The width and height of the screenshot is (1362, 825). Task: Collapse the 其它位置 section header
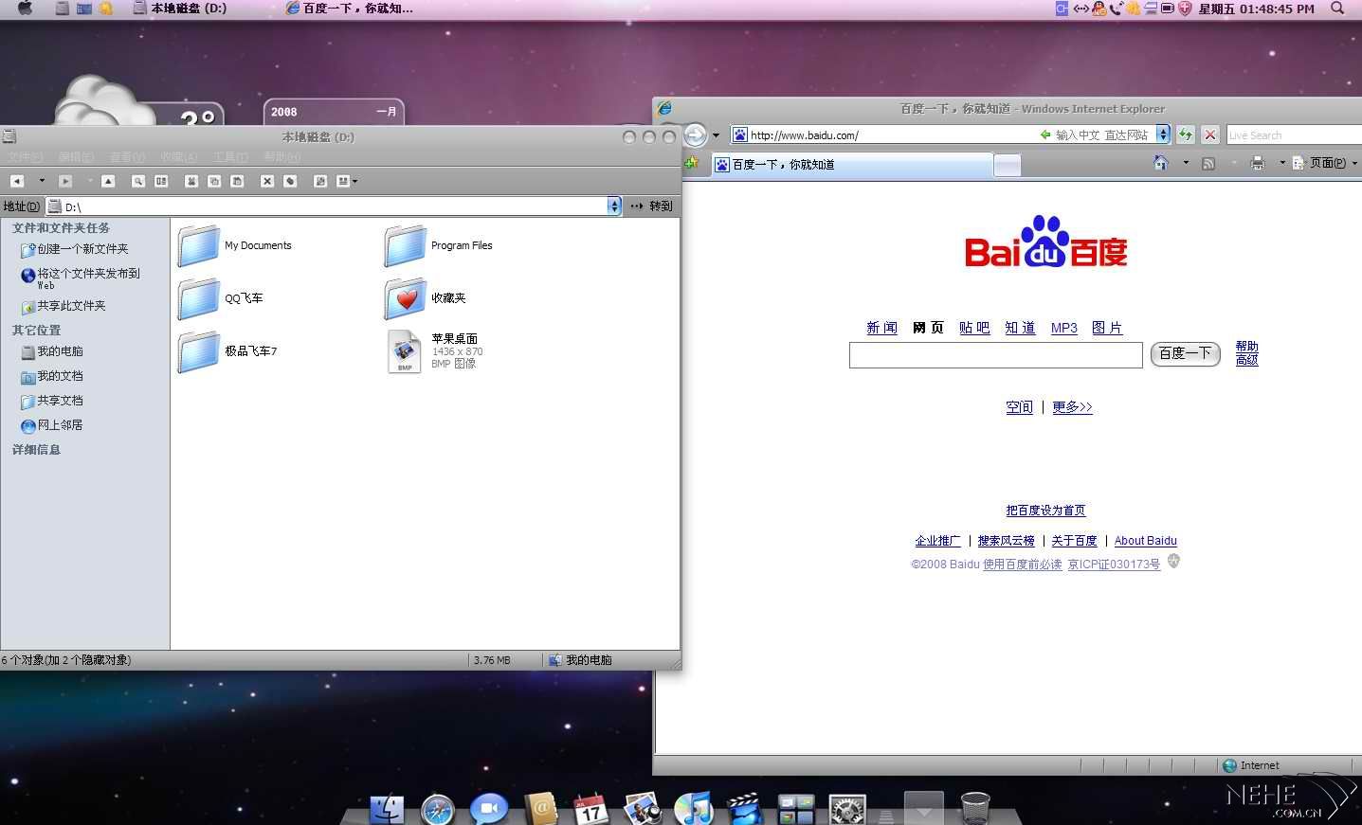point(36,331)
